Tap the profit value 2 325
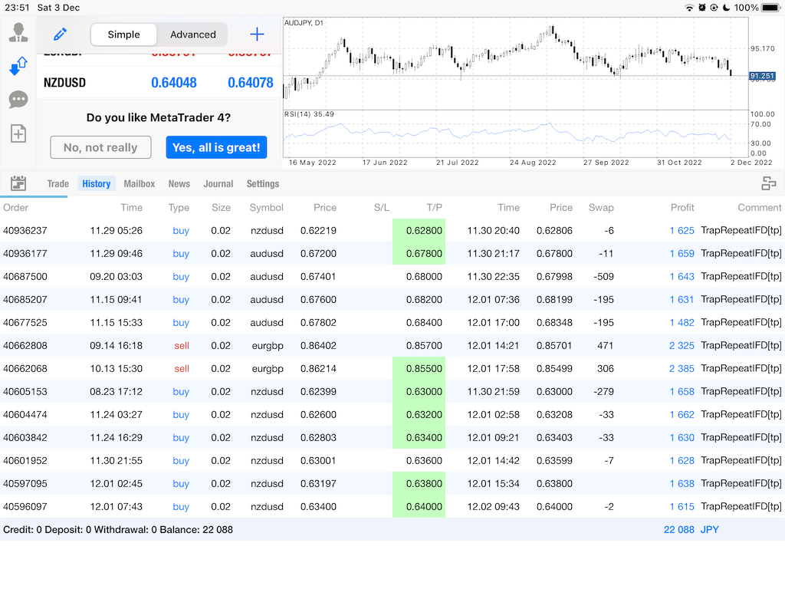 click(682, 346)
